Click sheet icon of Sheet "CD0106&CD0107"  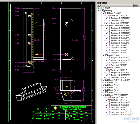(107, 95)
